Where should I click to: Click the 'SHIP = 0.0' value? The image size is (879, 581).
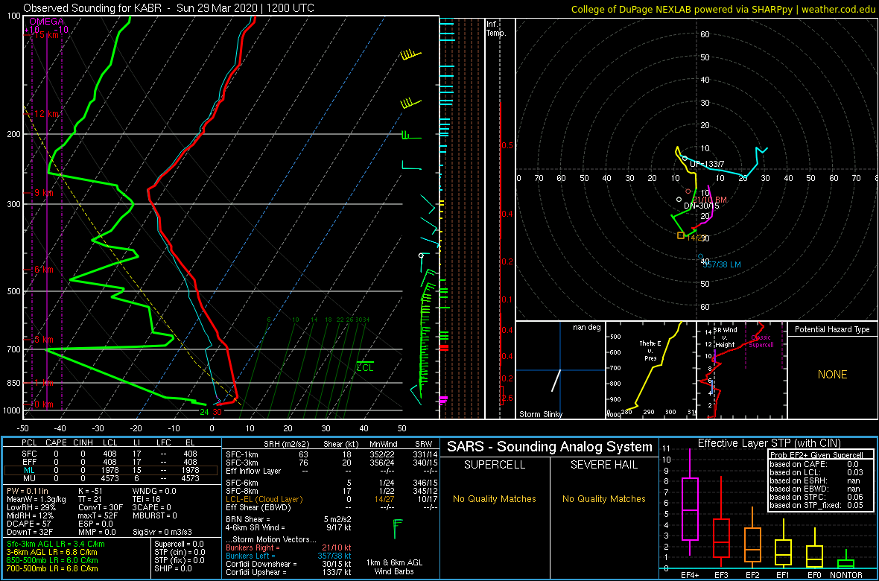point(173,568)
